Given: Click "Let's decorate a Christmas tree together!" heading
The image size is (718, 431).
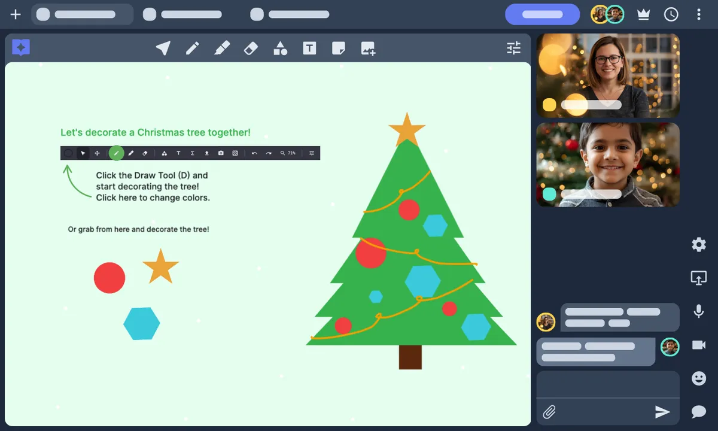Looking at the screenshot, I should (156, 132).
